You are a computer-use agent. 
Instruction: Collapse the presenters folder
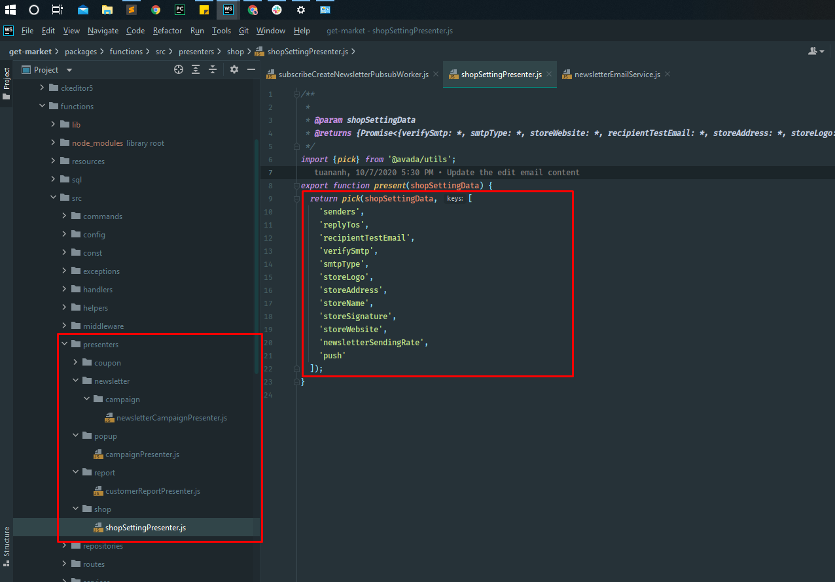(65, 345)
